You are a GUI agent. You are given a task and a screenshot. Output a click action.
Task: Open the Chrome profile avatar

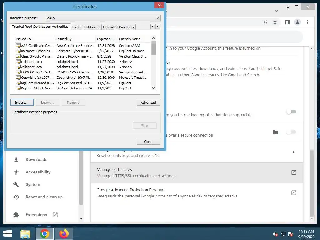[297, 22]
